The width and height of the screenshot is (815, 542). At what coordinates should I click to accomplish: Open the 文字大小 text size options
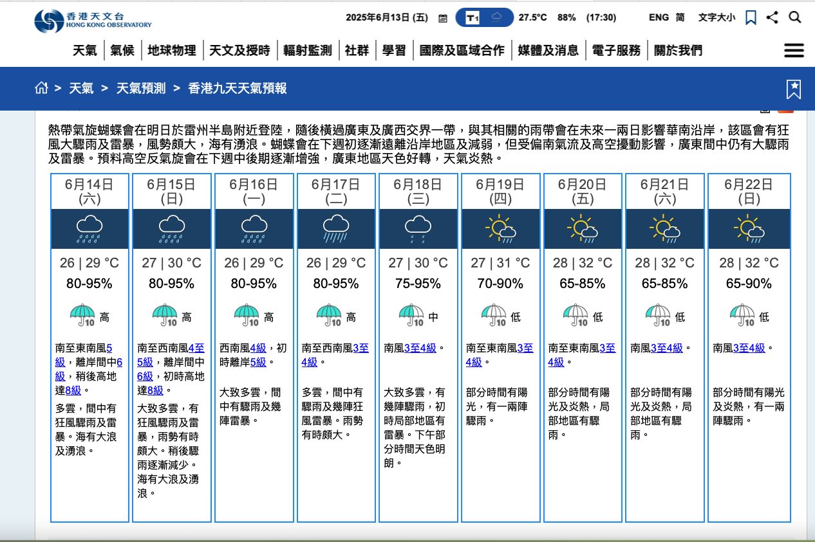(x=717, y=18)
